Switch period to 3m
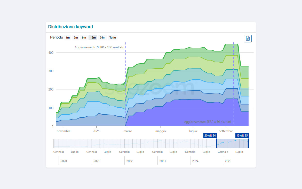Image resolution: width=302 pixels, height=189 pixels. click(x=76, y=38)
